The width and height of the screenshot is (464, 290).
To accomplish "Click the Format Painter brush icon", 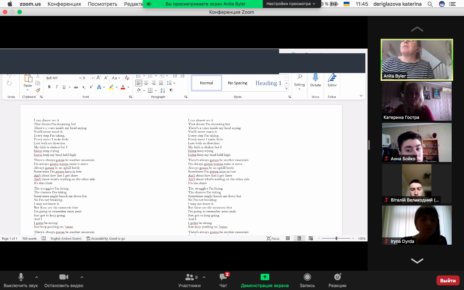I will (x=38, y=90).
